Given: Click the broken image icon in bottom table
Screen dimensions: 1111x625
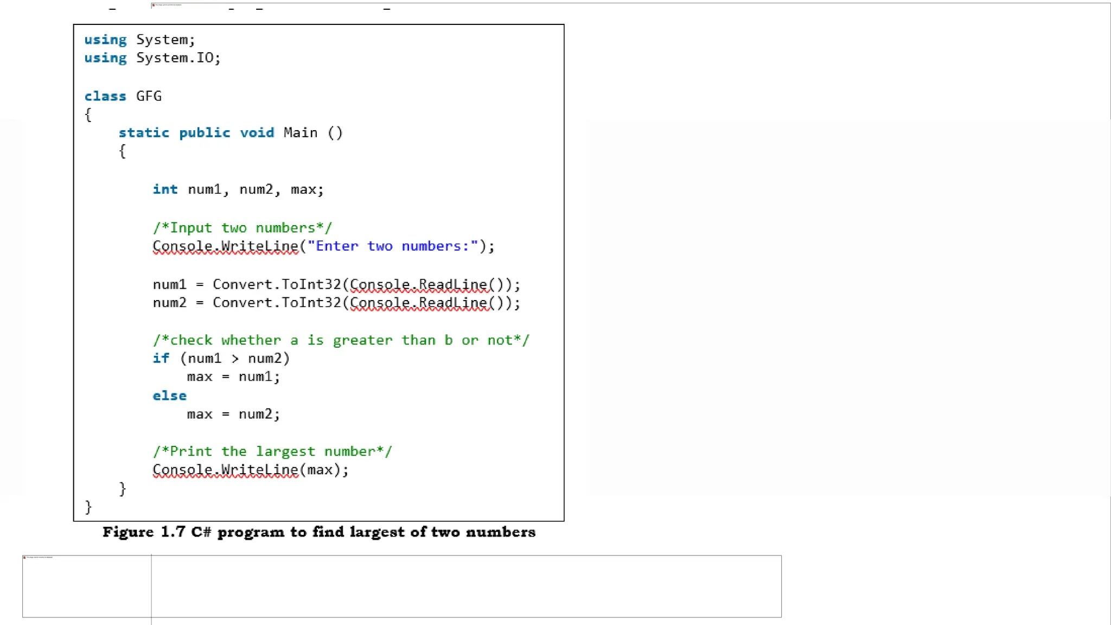Looking at the screenshot, I should tap(24, 557).
